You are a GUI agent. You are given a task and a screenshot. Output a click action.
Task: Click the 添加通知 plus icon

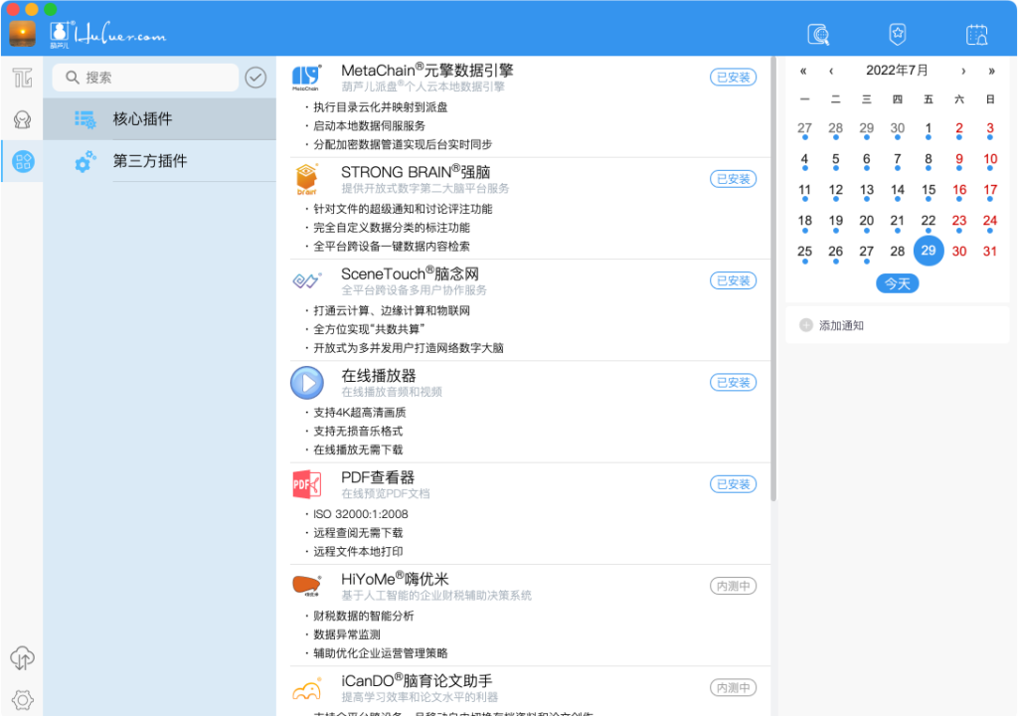point(805,325)
